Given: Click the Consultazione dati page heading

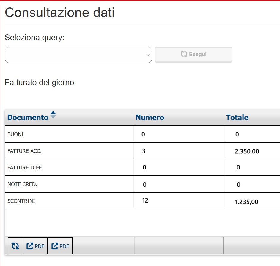Looking at the screenshot, I should [60, 13].
